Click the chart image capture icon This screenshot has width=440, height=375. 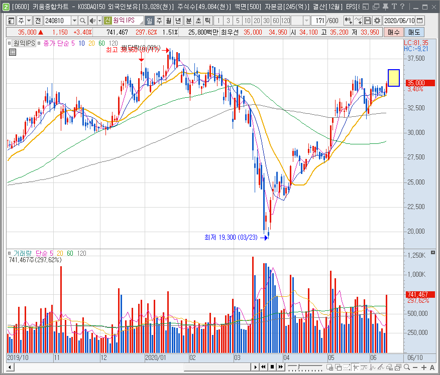pyautogui.click(x=398, y=367)
